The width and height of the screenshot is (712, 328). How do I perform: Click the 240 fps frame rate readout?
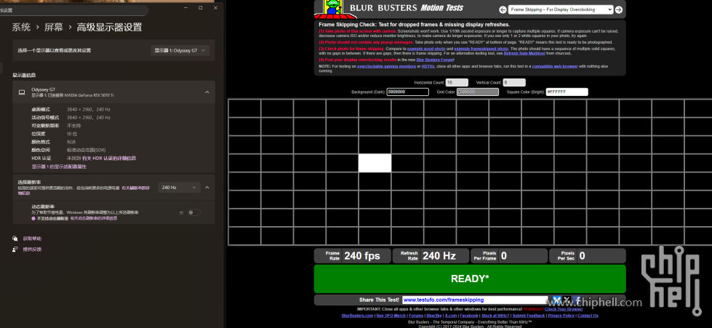click(x=362, y=256)
